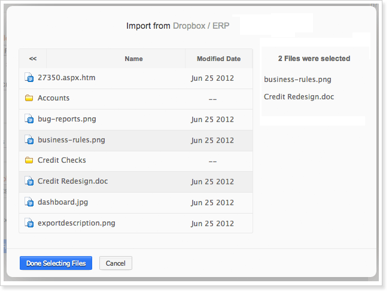Viewport: 389px width, 292px height.
Task: Cancel the Dropbox import dialog
Action: click(116, 263)
